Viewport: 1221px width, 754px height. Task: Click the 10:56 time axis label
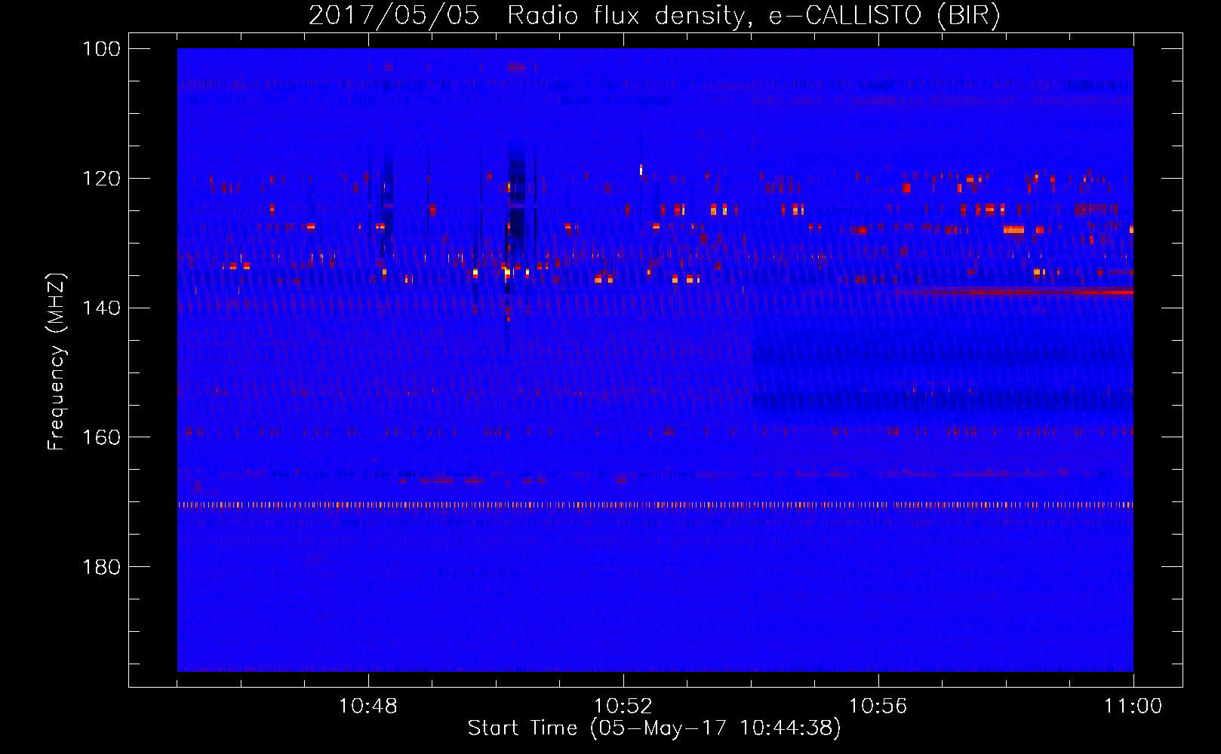point(878,706)
